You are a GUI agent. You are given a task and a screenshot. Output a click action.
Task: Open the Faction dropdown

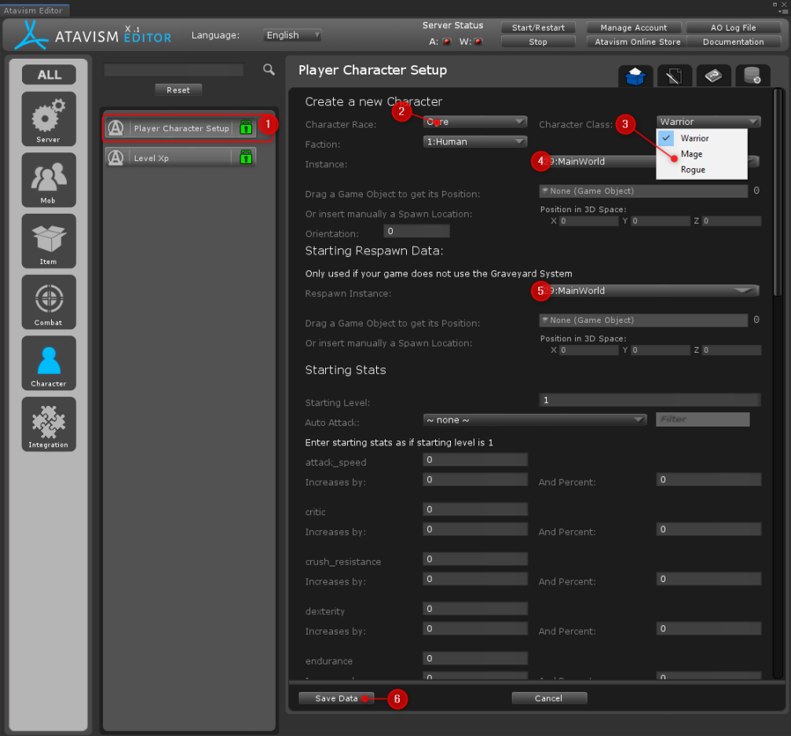click(x=474, y=141)
